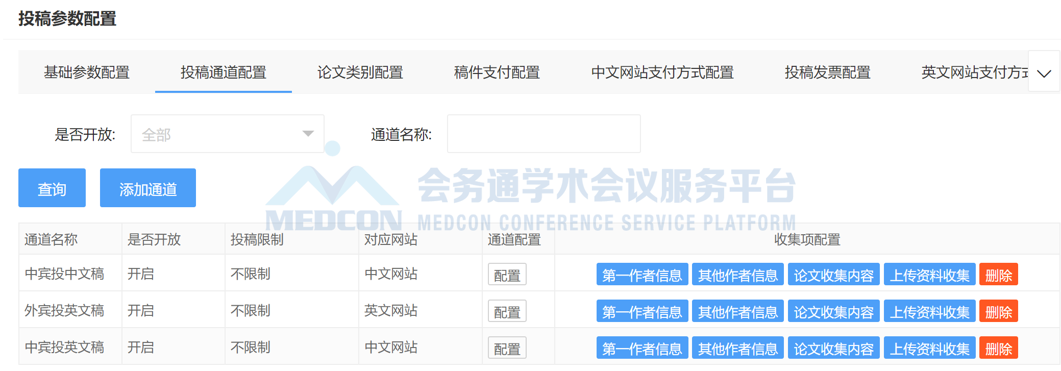
Task: Open the 是否开放 dropdown
Action: point(227,134)
